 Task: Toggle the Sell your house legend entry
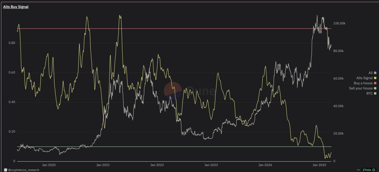pos(363,88)
